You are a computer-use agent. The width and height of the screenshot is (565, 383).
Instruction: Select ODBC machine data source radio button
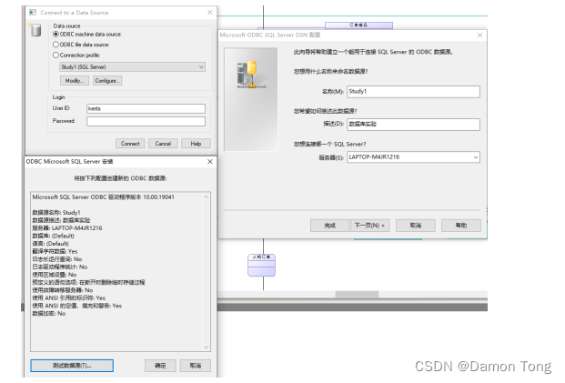(x=55, y=35)
